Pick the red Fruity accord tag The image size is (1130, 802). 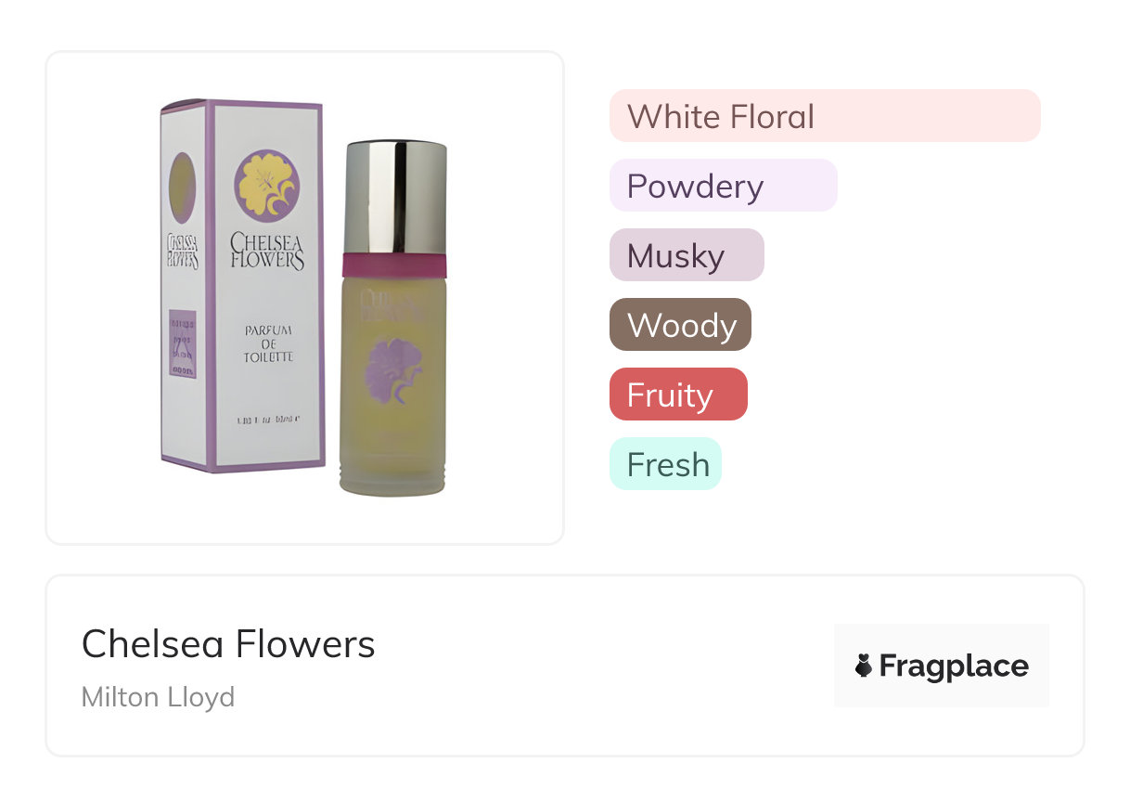(677, 395)
